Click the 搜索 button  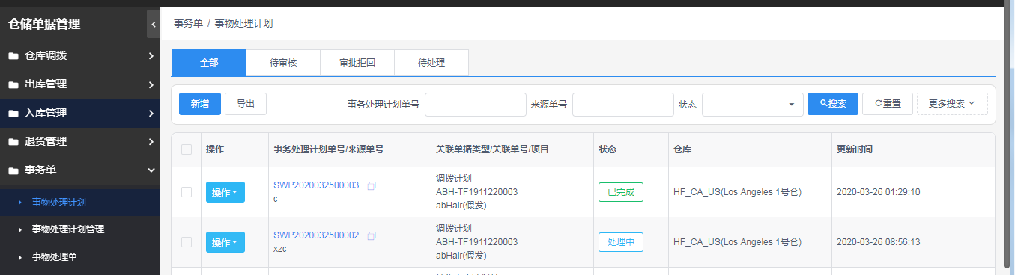[833, 104]
